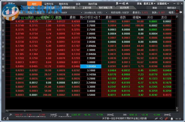Open the 2018年01月 expiry date dropdown
The height and width of the screenshot is (122, 185).
coord(96,13)
